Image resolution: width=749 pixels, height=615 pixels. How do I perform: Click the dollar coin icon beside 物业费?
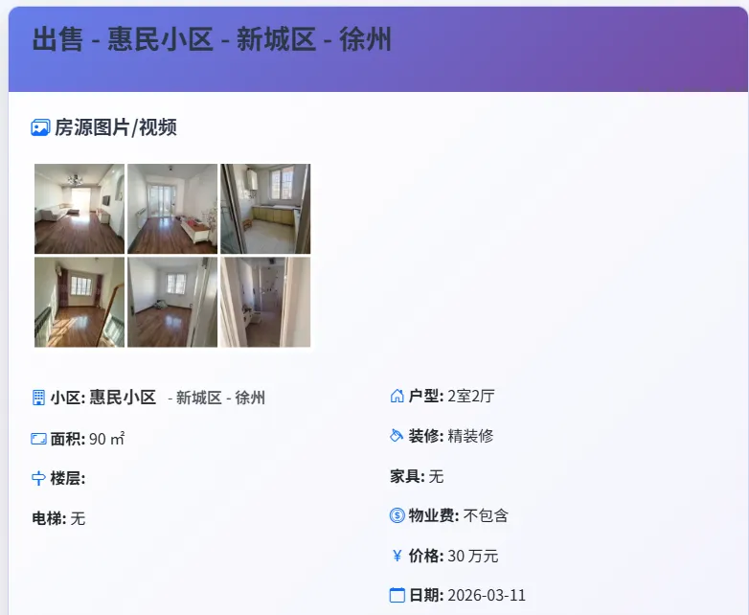pos(397,515)
